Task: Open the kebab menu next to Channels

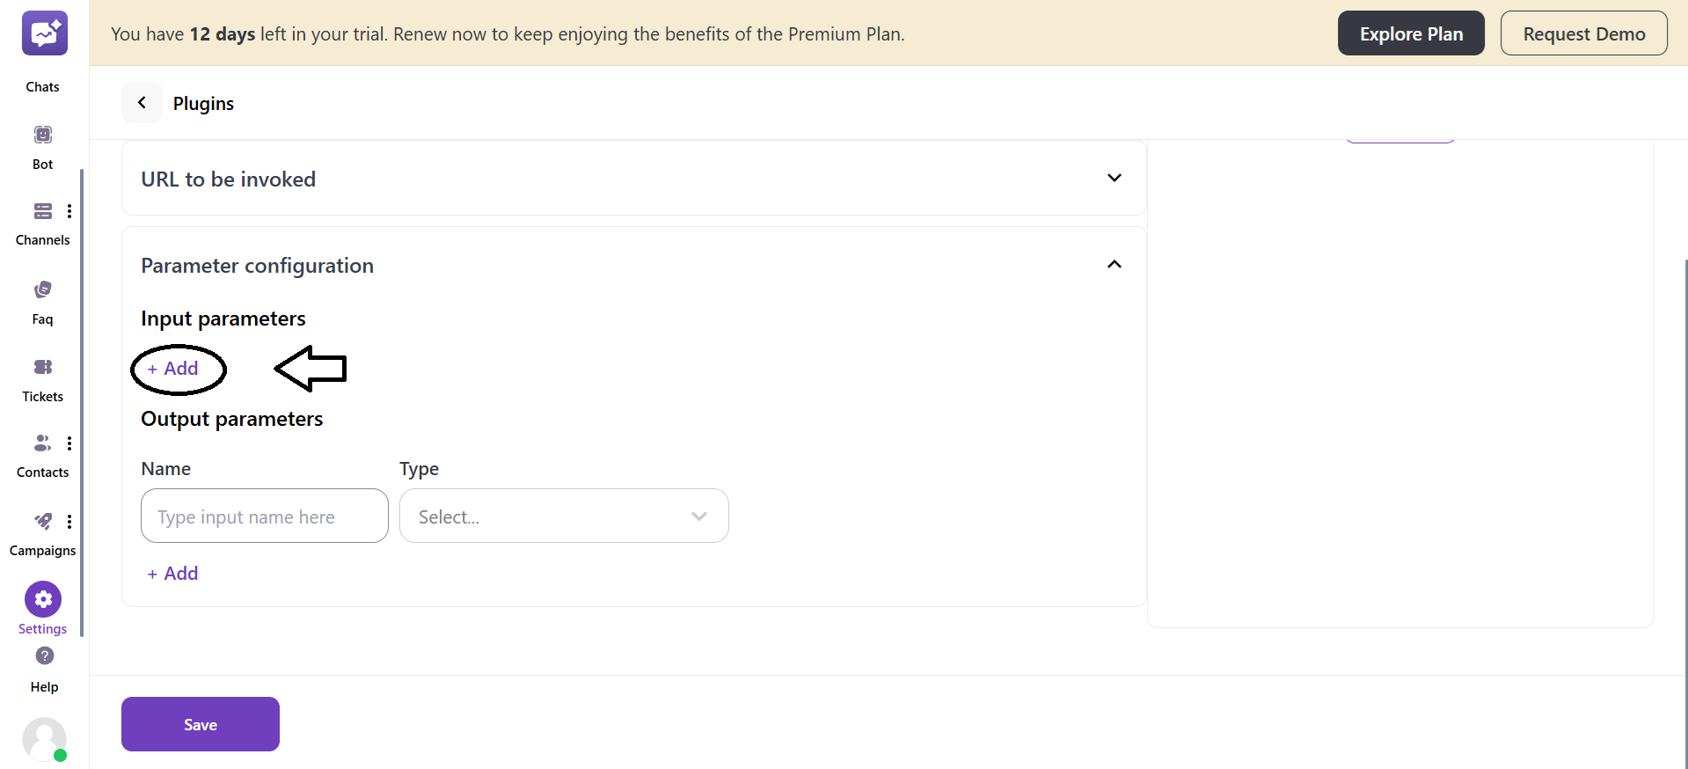Action: (x=70, y=211)
